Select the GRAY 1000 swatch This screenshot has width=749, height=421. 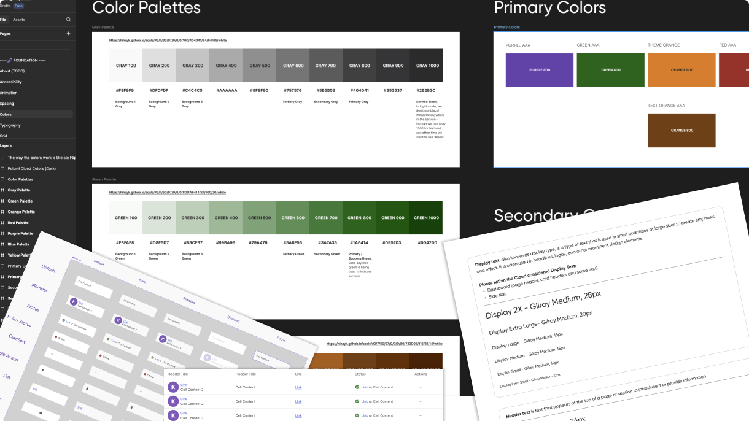point(426,66)
